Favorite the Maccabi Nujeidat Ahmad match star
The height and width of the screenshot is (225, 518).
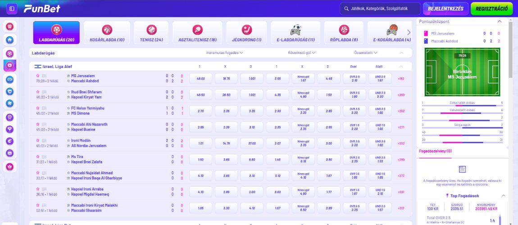(38, 172)
